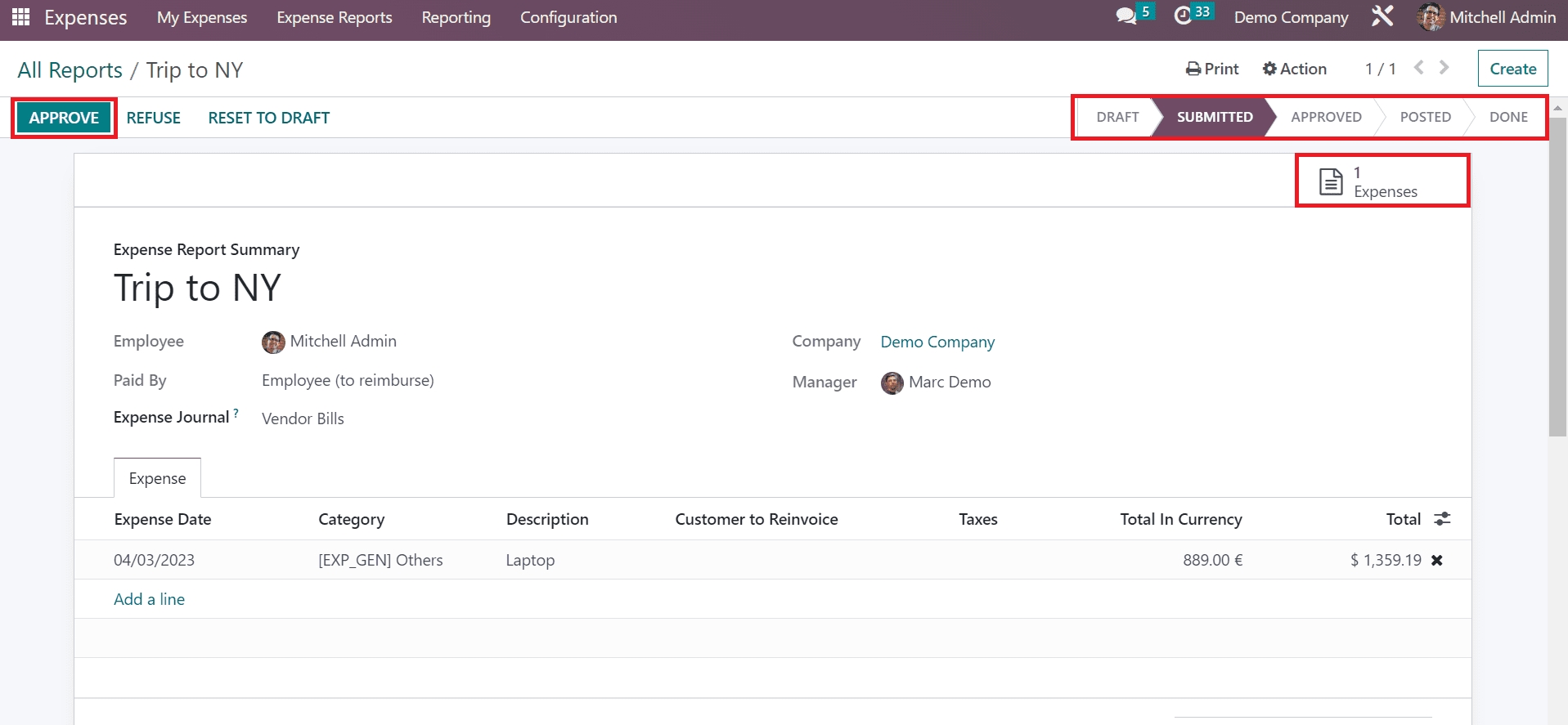The width and height of the screenshot is (1568, 725).
Task: Open the Print dropdown
Action: [x=1212, y=69]
